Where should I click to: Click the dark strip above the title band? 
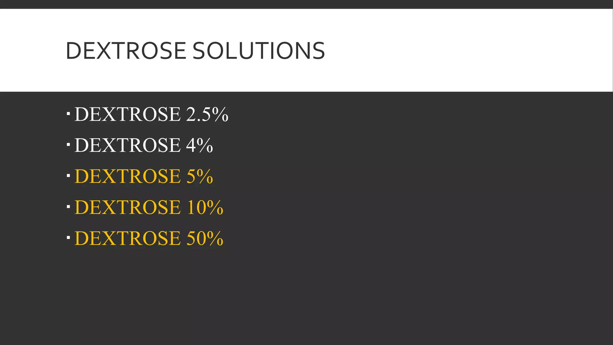(306, 4)
